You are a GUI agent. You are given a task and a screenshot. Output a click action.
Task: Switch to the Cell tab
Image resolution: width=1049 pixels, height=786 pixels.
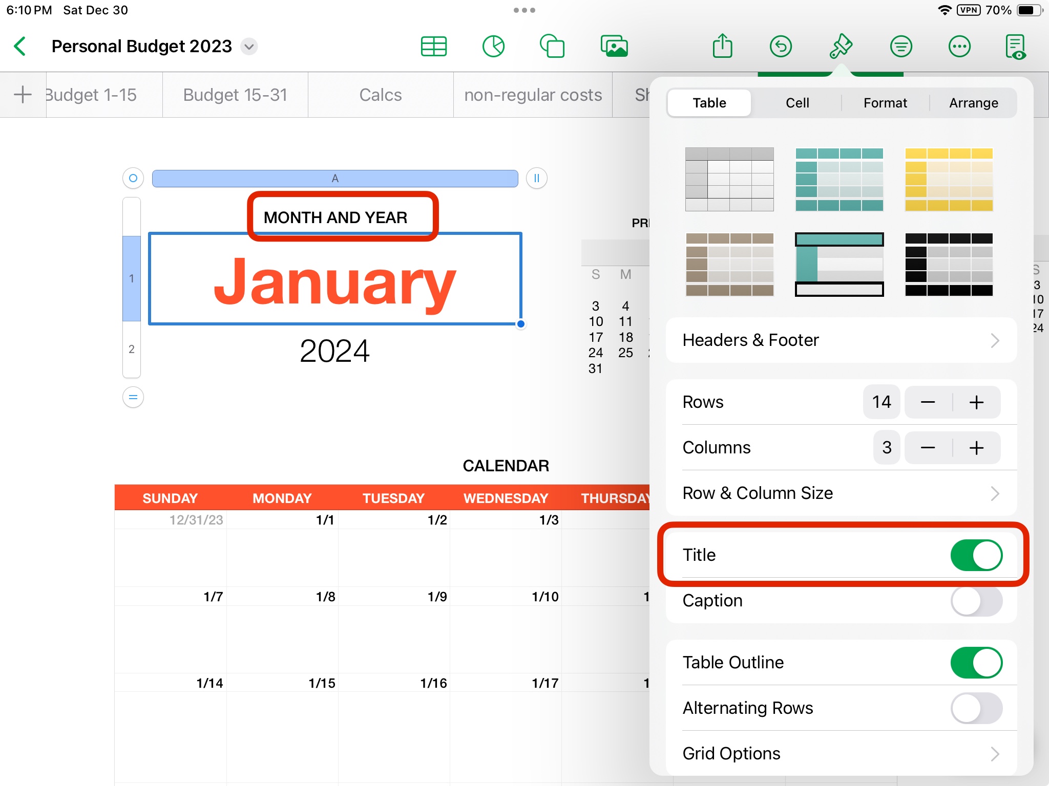point(797,103)
